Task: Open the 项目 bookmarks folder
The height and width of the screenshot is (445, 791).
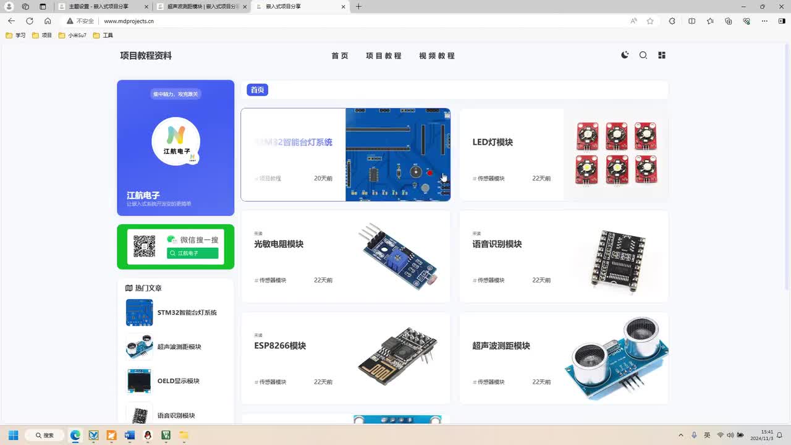Action: 42,35
